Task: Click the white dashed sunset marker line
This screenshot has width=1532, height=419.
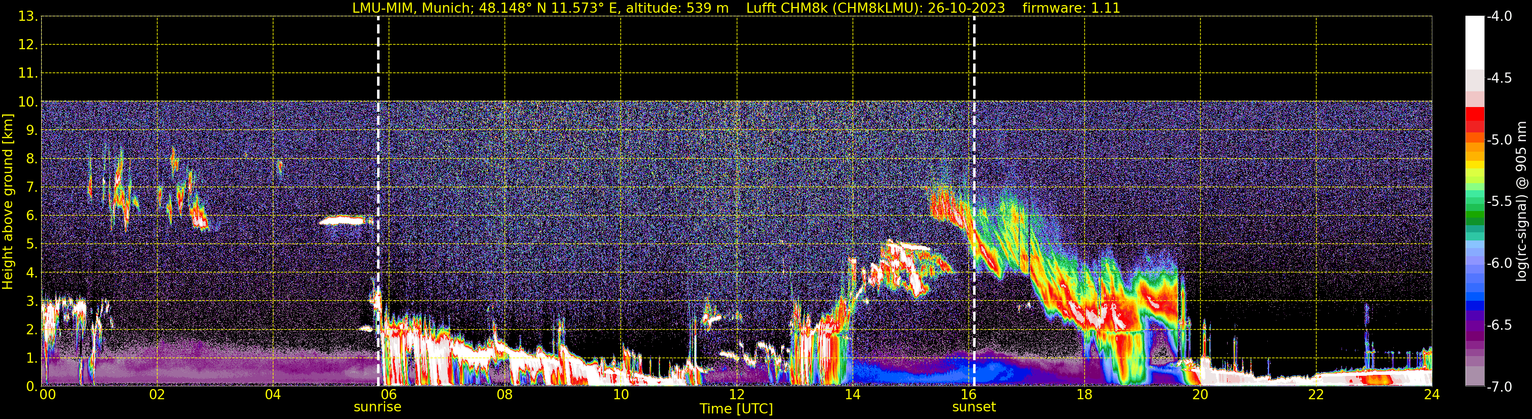Action: 974,202
